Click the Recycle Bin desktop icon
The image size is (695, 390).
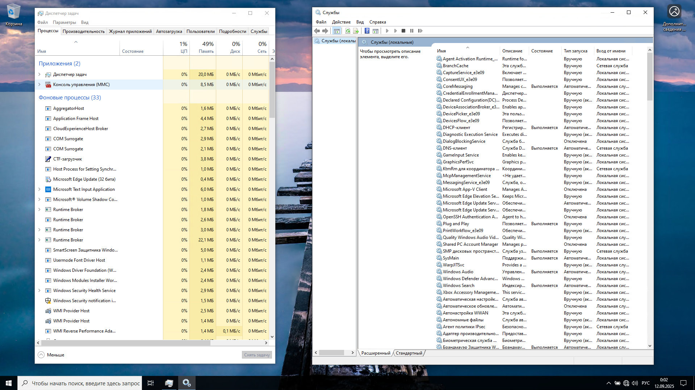click(13, 15)
